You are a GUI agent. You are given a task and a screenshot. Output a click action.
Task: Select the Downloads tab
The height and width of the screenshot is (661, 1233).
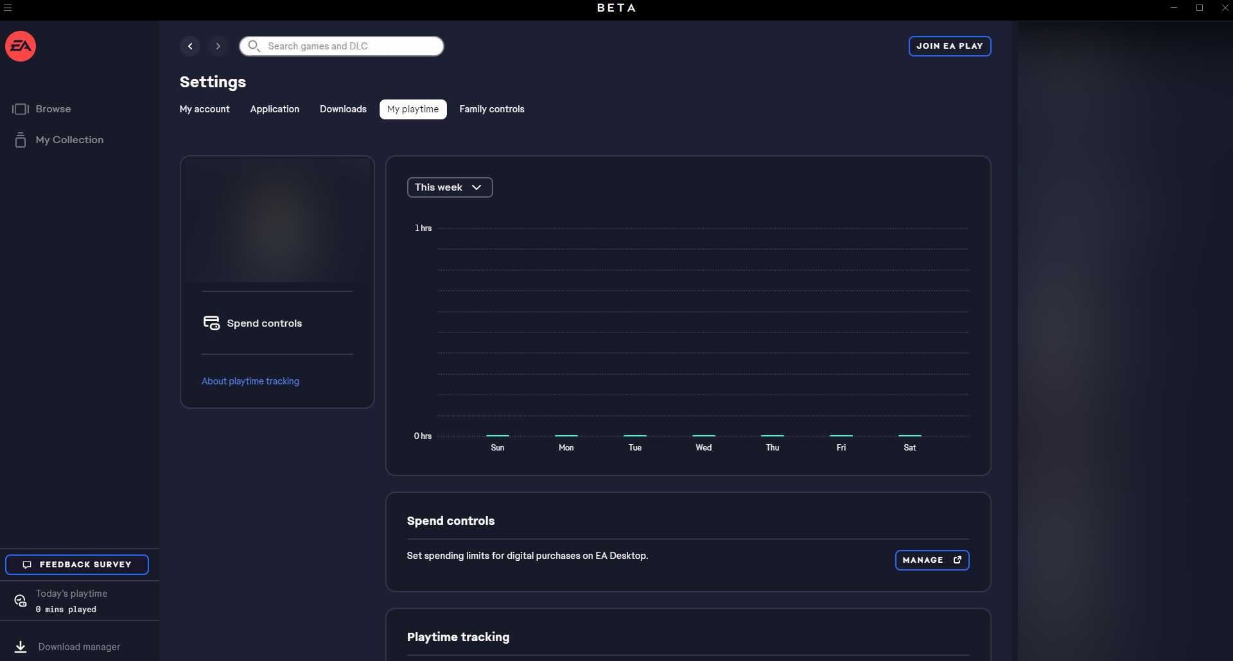click(x=343, y=109)
